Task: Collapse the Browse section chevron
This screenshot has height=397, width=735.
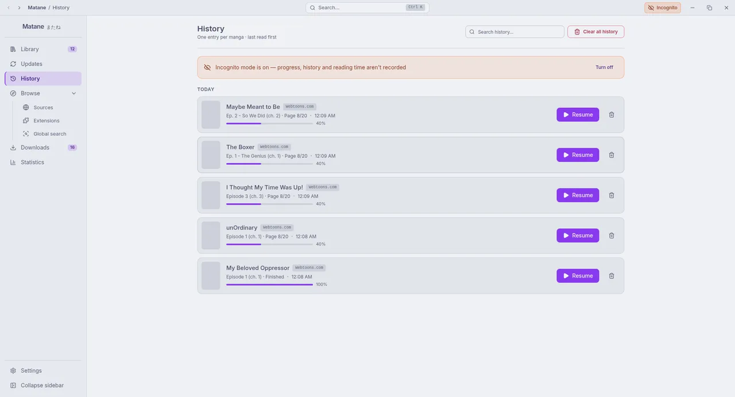Action: [73, 93]
